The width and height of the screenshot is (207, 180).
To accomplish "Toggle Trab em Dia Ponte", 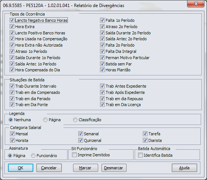I will click(12, 105).
